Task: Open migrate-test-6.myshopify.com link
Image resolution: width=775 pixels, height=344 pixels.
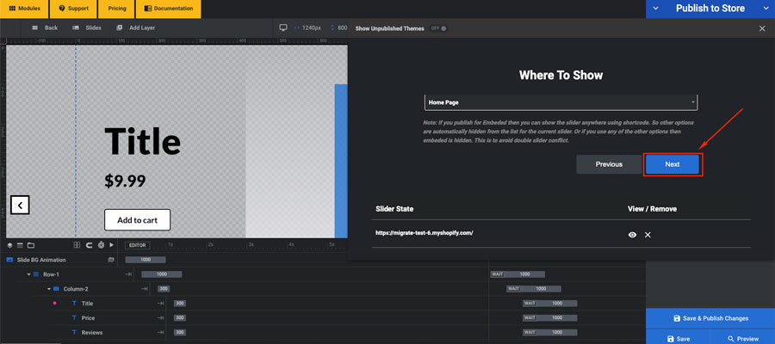Action: point(424,232)
